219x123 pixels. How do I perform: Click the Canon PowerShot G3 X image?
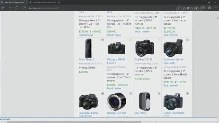coord(173,101)
